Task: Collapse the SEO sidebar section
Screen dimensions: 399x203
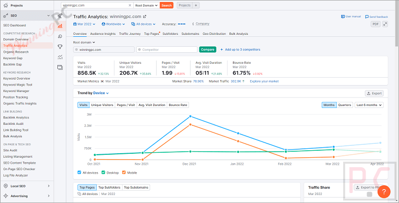Action: pyautogui.click(x=48, y=16)
